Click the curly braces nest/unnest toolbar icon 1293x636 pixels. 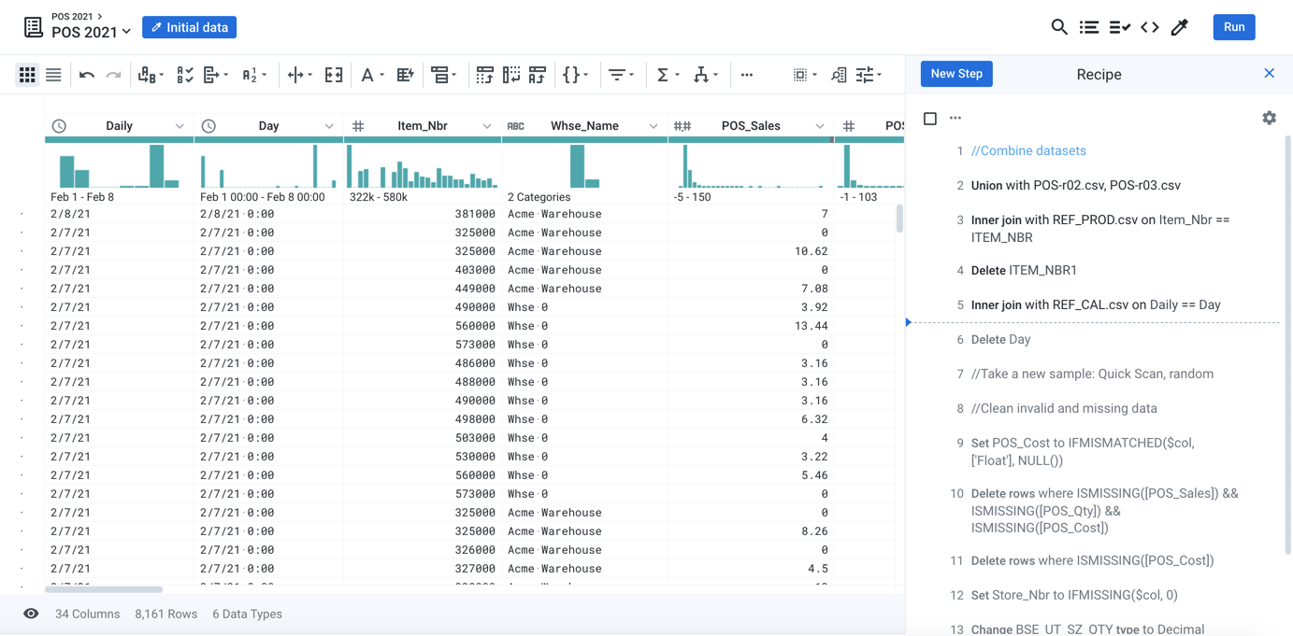click(x=571, y=75)
